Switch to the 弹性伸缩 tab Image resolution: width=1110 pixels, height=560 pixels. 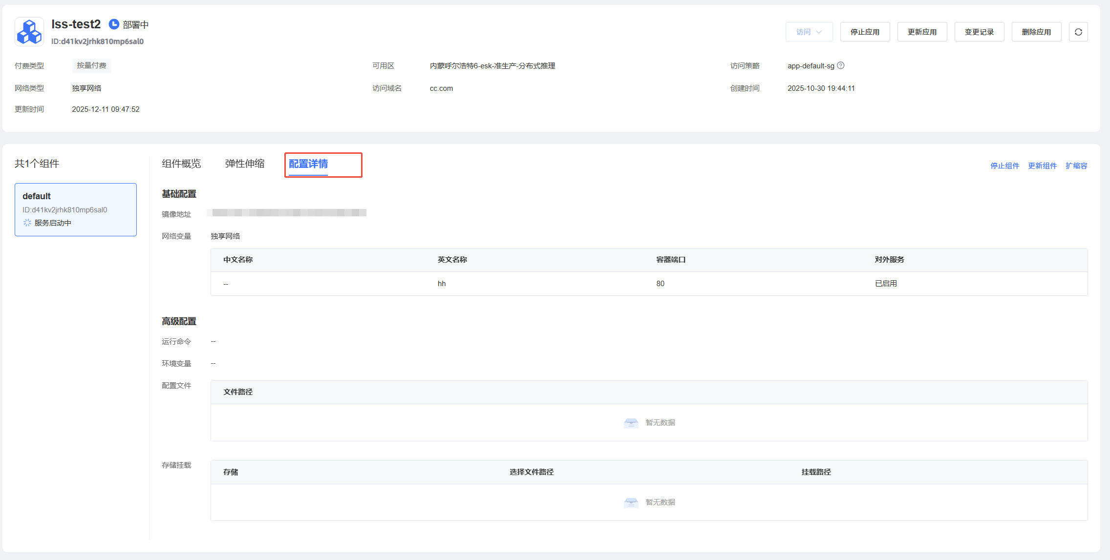[x=244, y=164]
